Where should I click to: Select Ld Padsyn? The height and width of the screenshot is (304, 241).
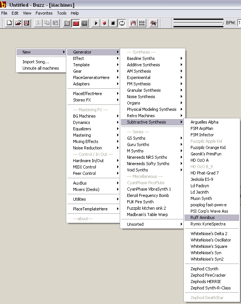click(x=212, y=186)
